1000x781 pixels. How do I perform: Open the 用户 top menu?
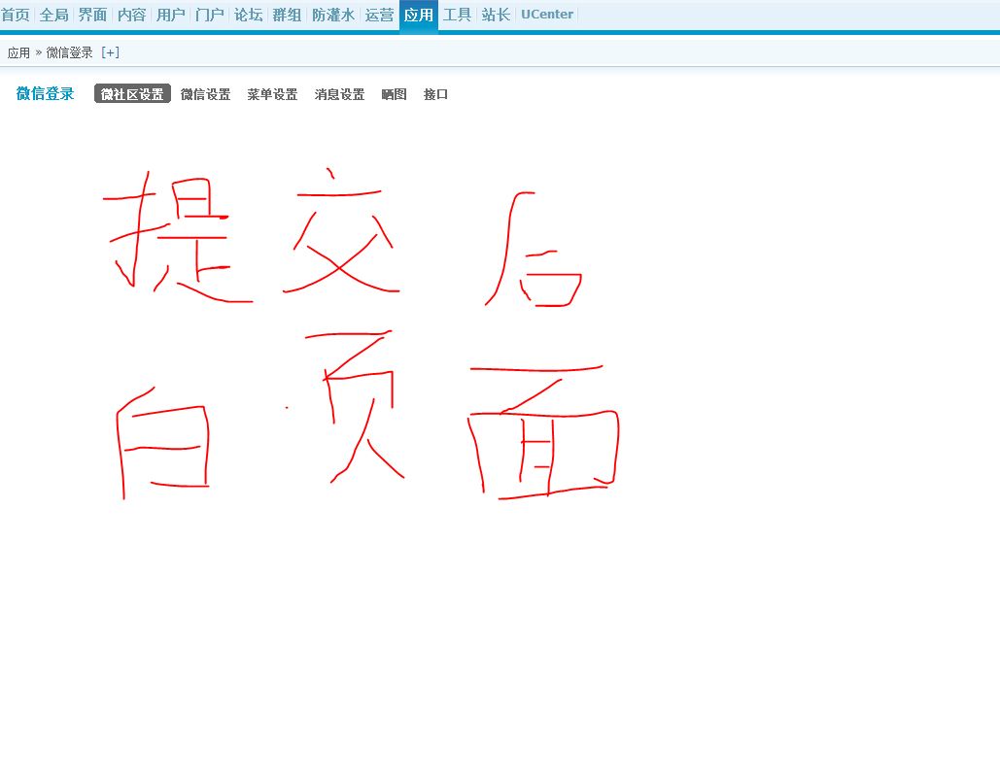tap(171, 15)
